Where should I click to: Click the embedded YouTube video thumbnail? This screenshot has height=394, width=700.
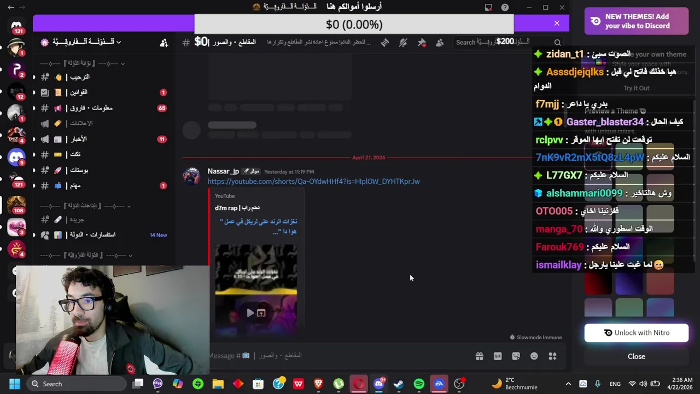(x=256, y=289)
